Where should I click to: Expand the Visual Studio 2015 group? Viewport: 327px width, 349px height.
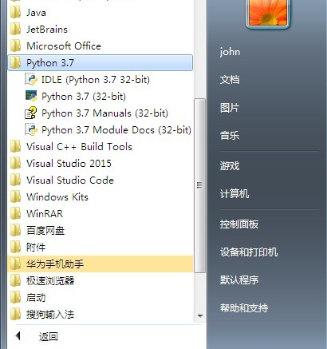pos(69,164)
